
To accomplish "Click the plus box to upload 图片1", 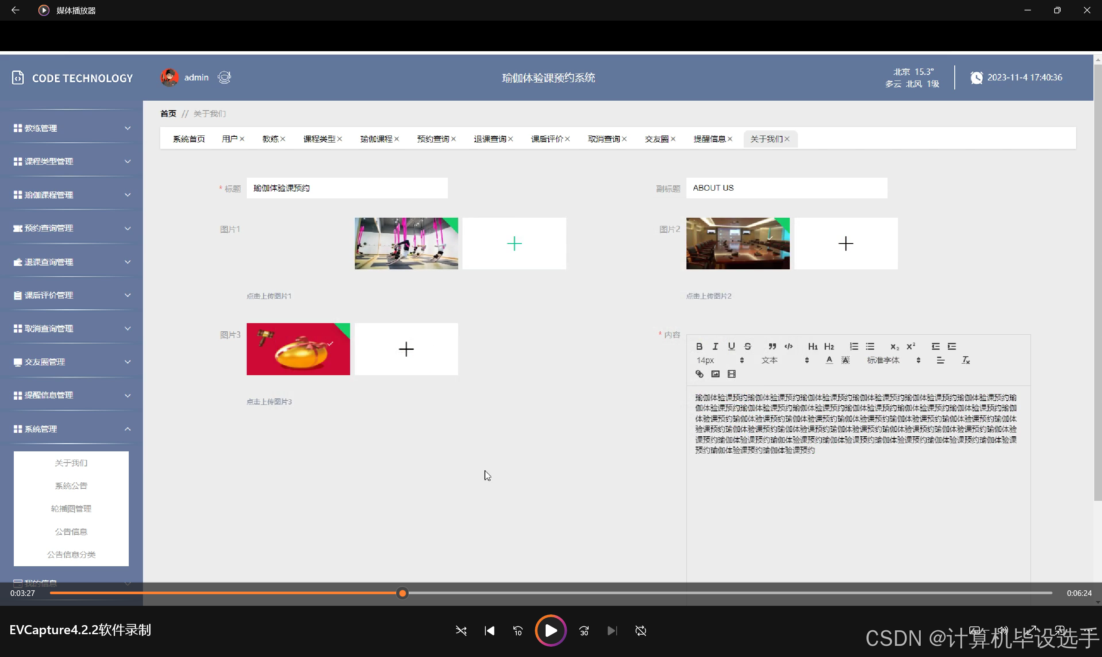I will (x=514, y=244).
